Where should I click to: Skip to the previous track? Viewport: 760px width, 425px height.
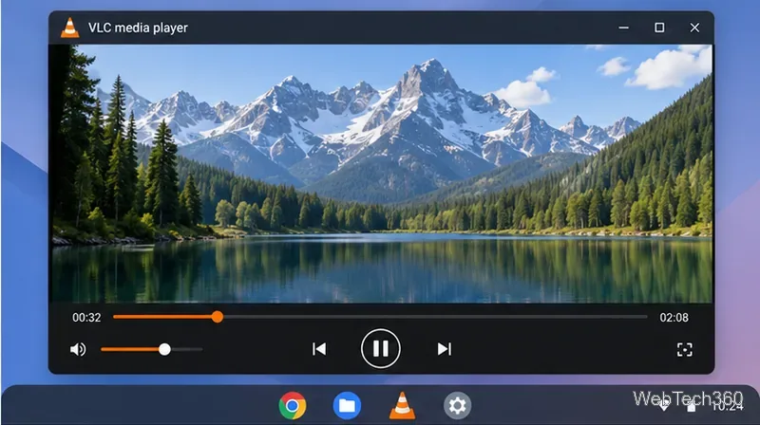coord(319,349)
